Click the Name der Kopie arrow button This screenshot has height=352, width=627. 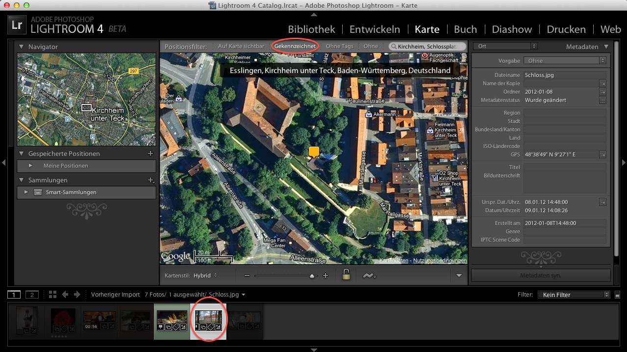click(603, 84)
